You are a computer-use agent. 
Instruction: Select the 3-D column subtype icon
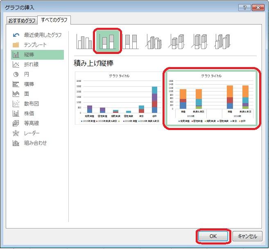(x=223, y=42)
